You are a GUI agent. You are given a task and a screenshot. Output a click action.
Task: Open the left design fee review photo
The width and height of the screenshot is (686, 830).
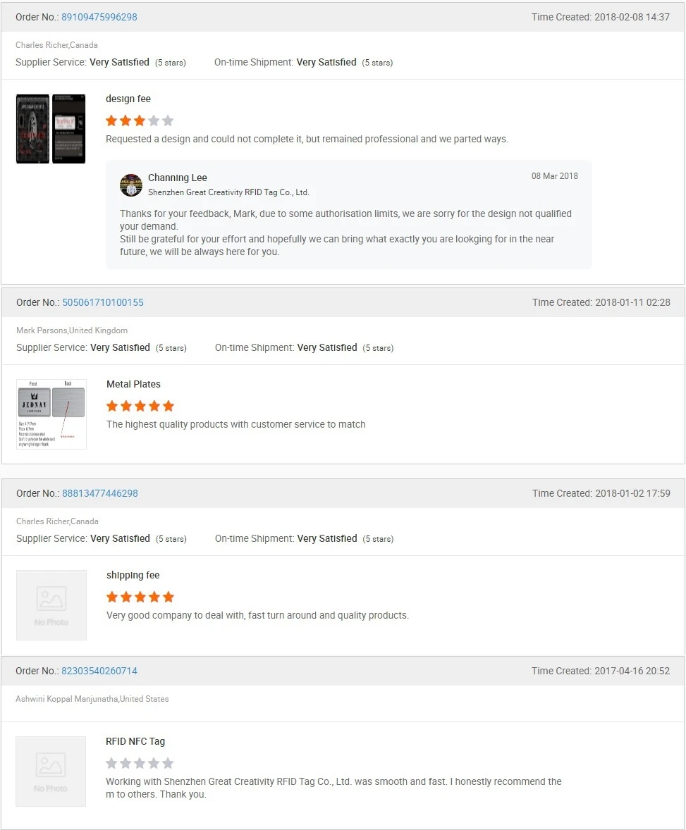(32, 129)
